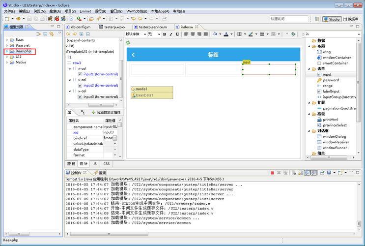Open the border color pencil picker
Image resolution: width=365 pixels, height=246 pixels.
pos(251,34)
